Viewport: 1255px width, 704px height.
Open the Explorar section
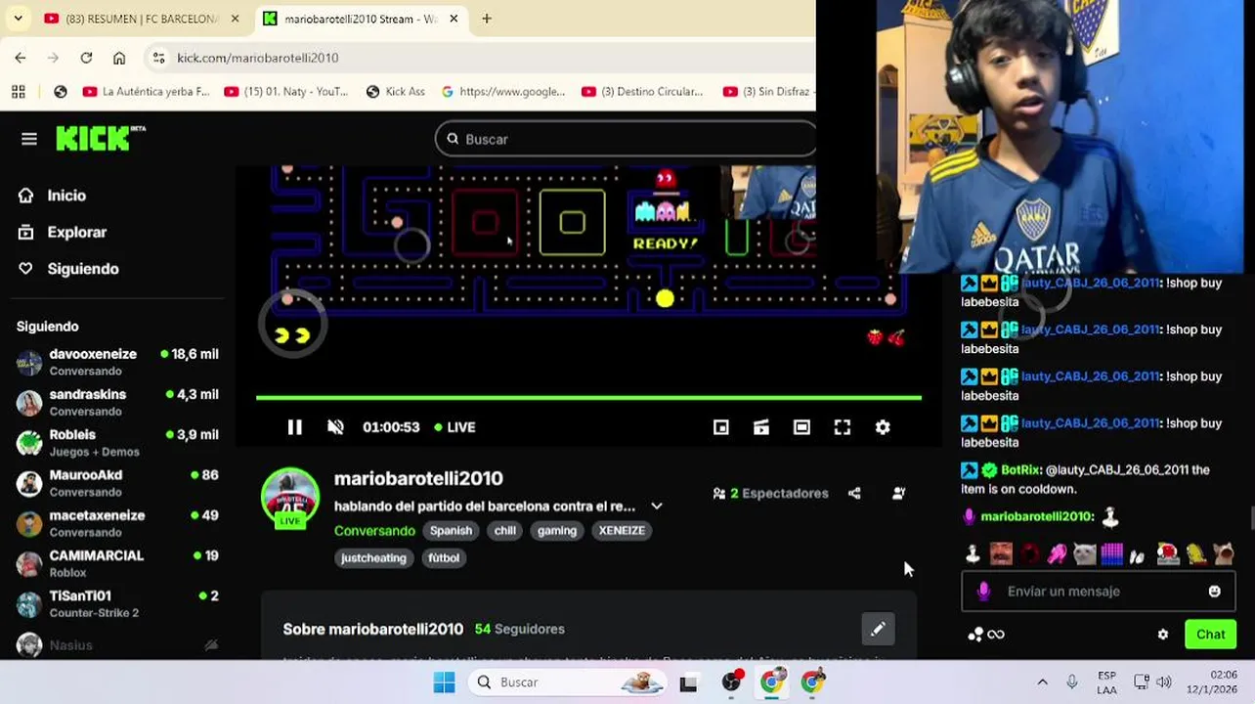coord(62,233)
